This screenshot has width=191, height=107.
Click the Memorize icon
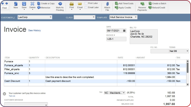[39, 8]
